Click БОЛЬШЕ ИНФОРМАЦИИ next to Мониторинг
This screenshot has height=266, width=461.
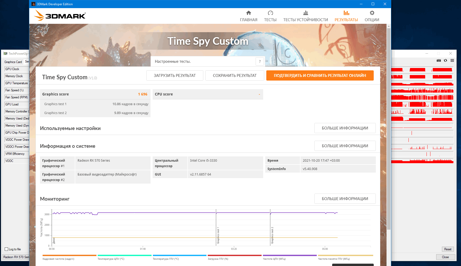(x=345, y=199)
